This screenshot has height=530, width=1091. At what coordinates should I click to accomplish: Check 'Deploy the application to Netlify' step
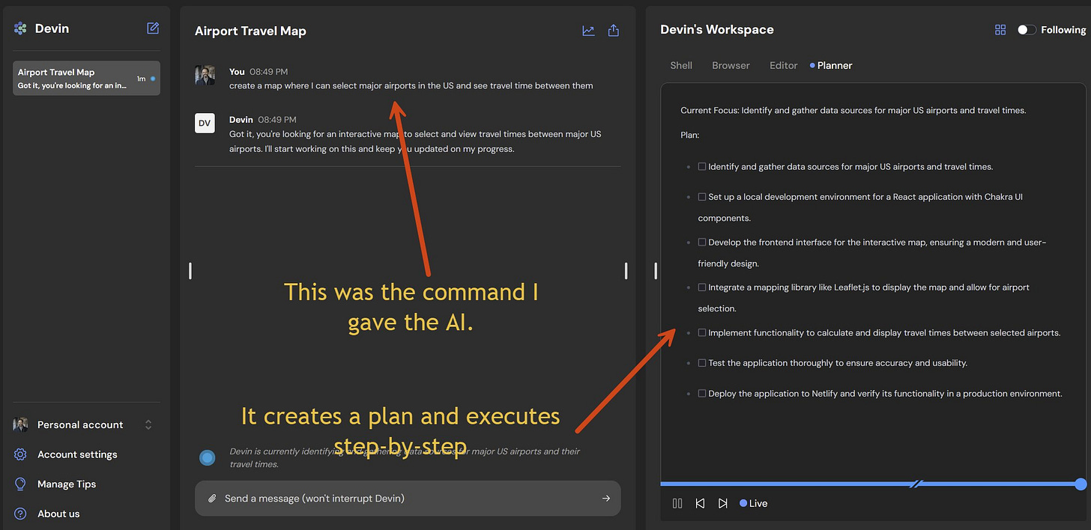[x=702, y=394]
